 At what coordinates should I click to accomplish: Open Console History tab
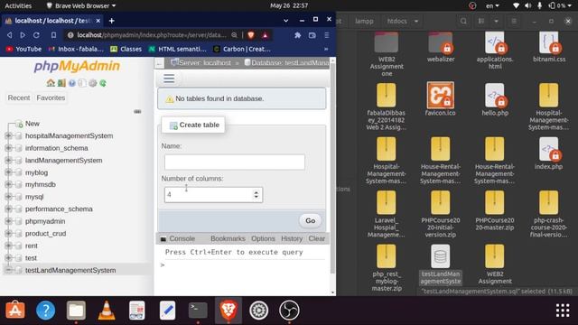(x=292, y=238)
